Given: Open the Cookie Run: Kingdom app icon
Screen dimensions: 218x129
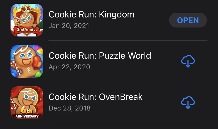Looking at the screenshot, I should 27,20.
